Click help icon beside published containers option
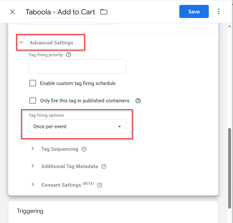This screenshot has width=233, height=223. pyautogui.click(x=138, y=101)
